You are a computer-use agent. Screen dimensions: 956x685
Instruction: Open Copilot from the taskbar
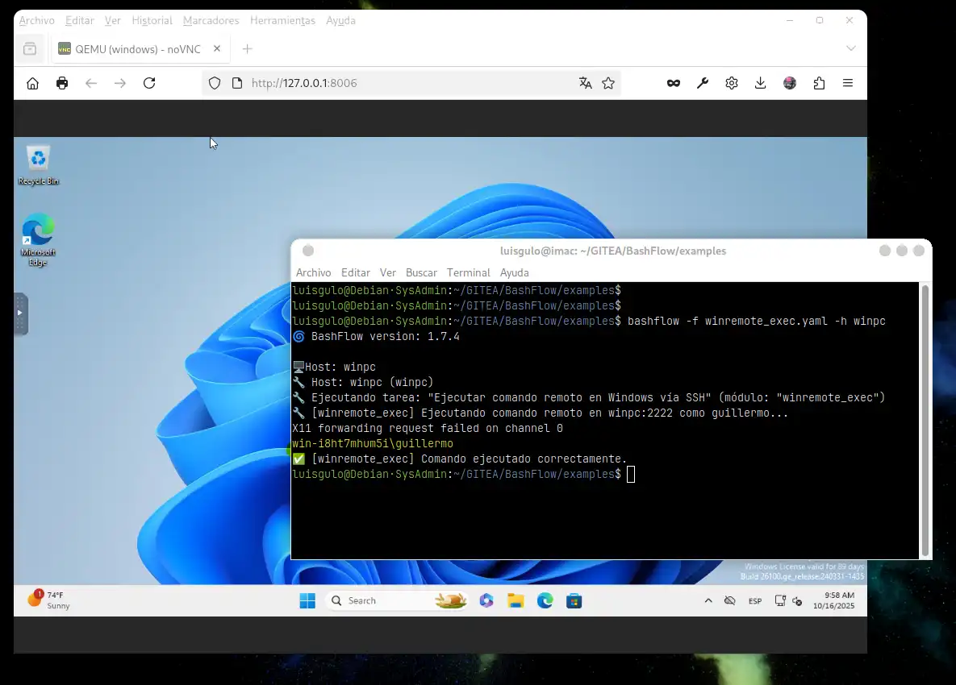click(486, 600)
